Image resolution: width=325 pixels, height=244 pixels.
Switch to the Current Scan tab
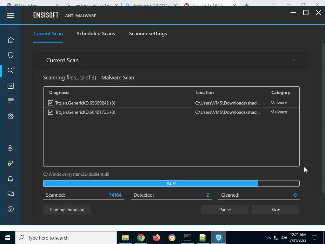(x=48, y=34)
